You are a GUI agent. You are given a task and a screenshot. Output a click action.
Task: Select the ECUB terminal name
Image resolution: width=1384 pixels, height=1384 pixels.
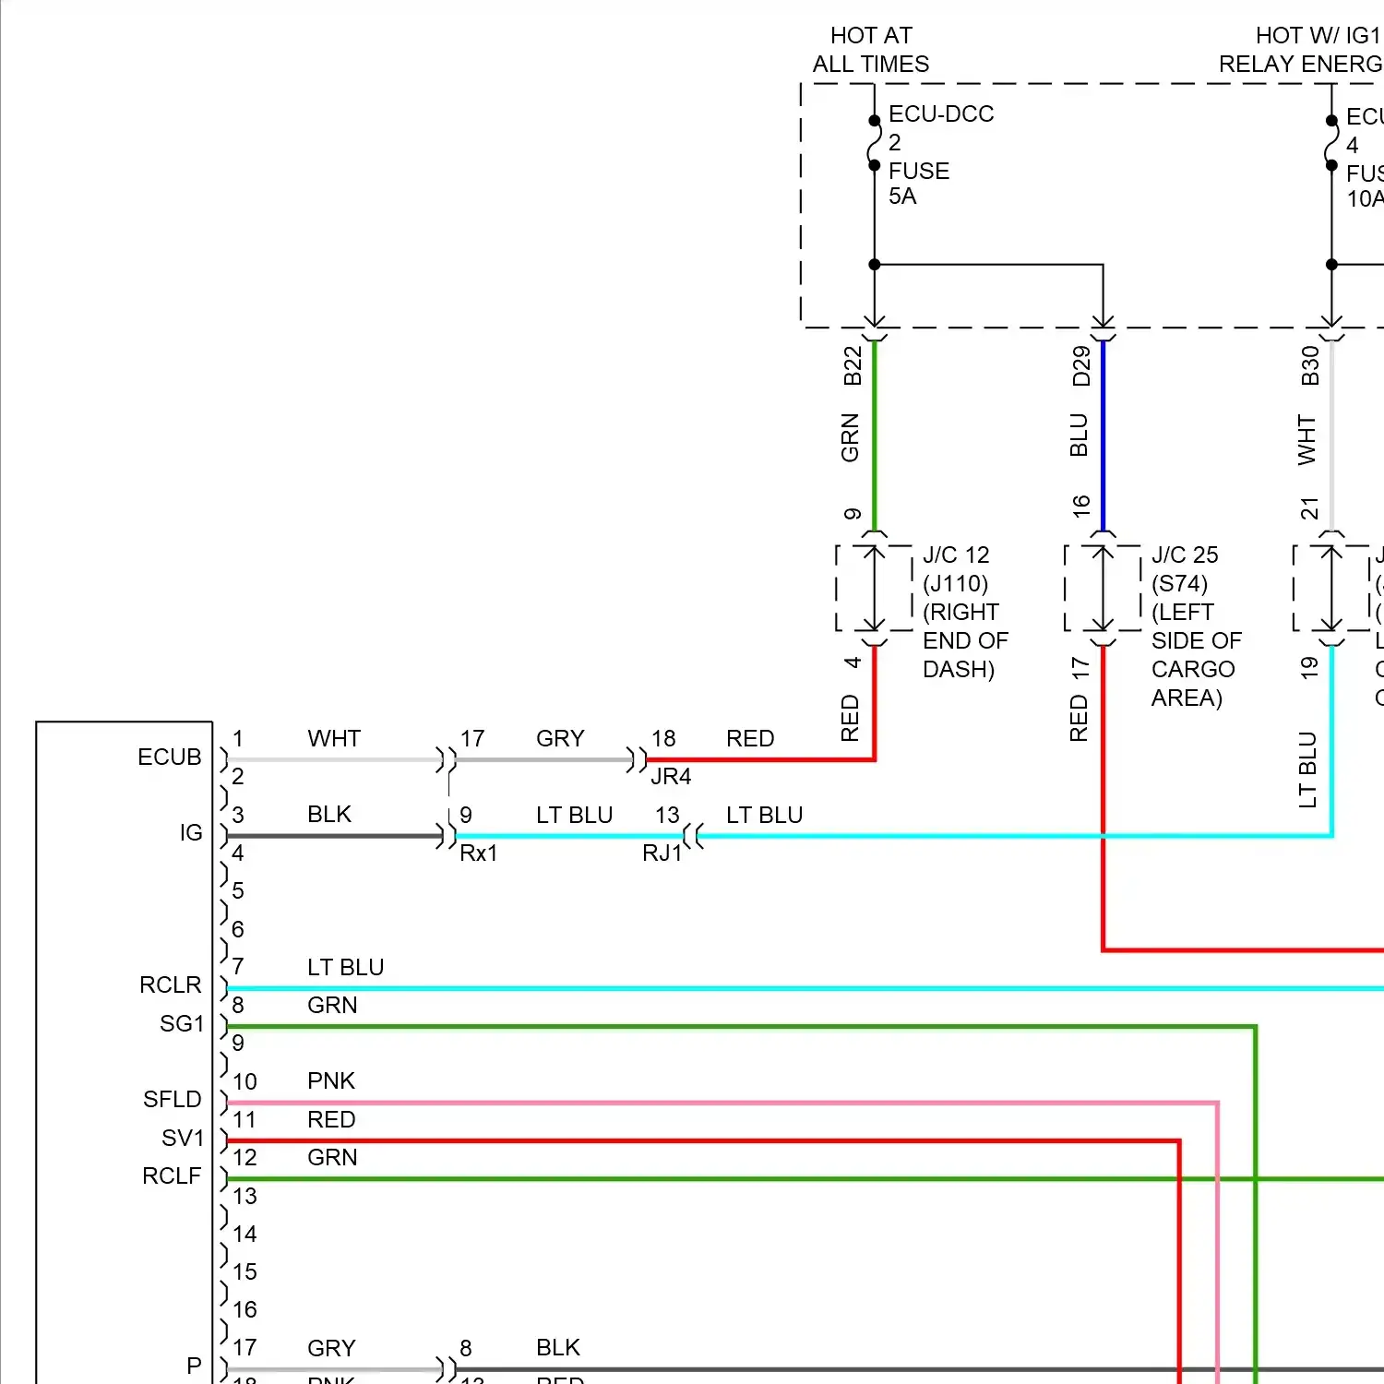click(x=169, y=757)
